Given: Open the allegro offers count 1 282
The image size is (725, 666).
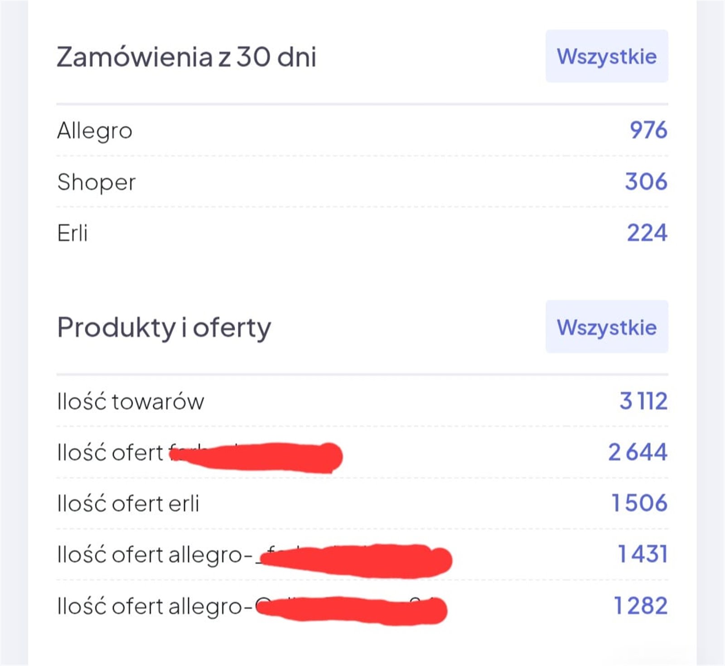Looking at the screenshot, I should pyautogui.click(x=641, y=606).
